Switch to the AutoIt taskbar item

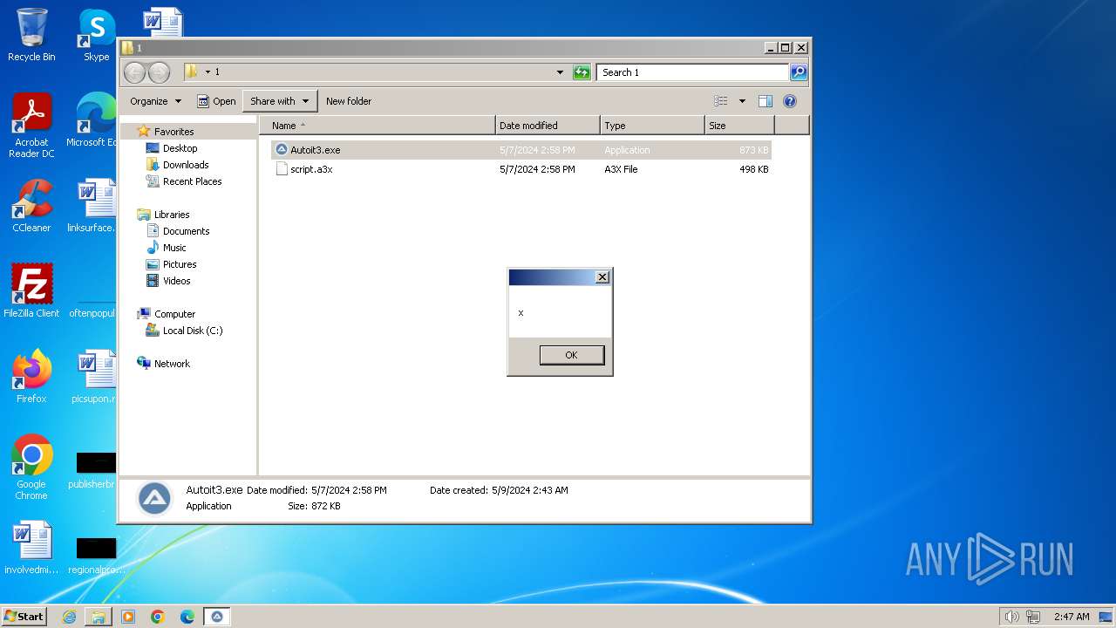point(217,617)
